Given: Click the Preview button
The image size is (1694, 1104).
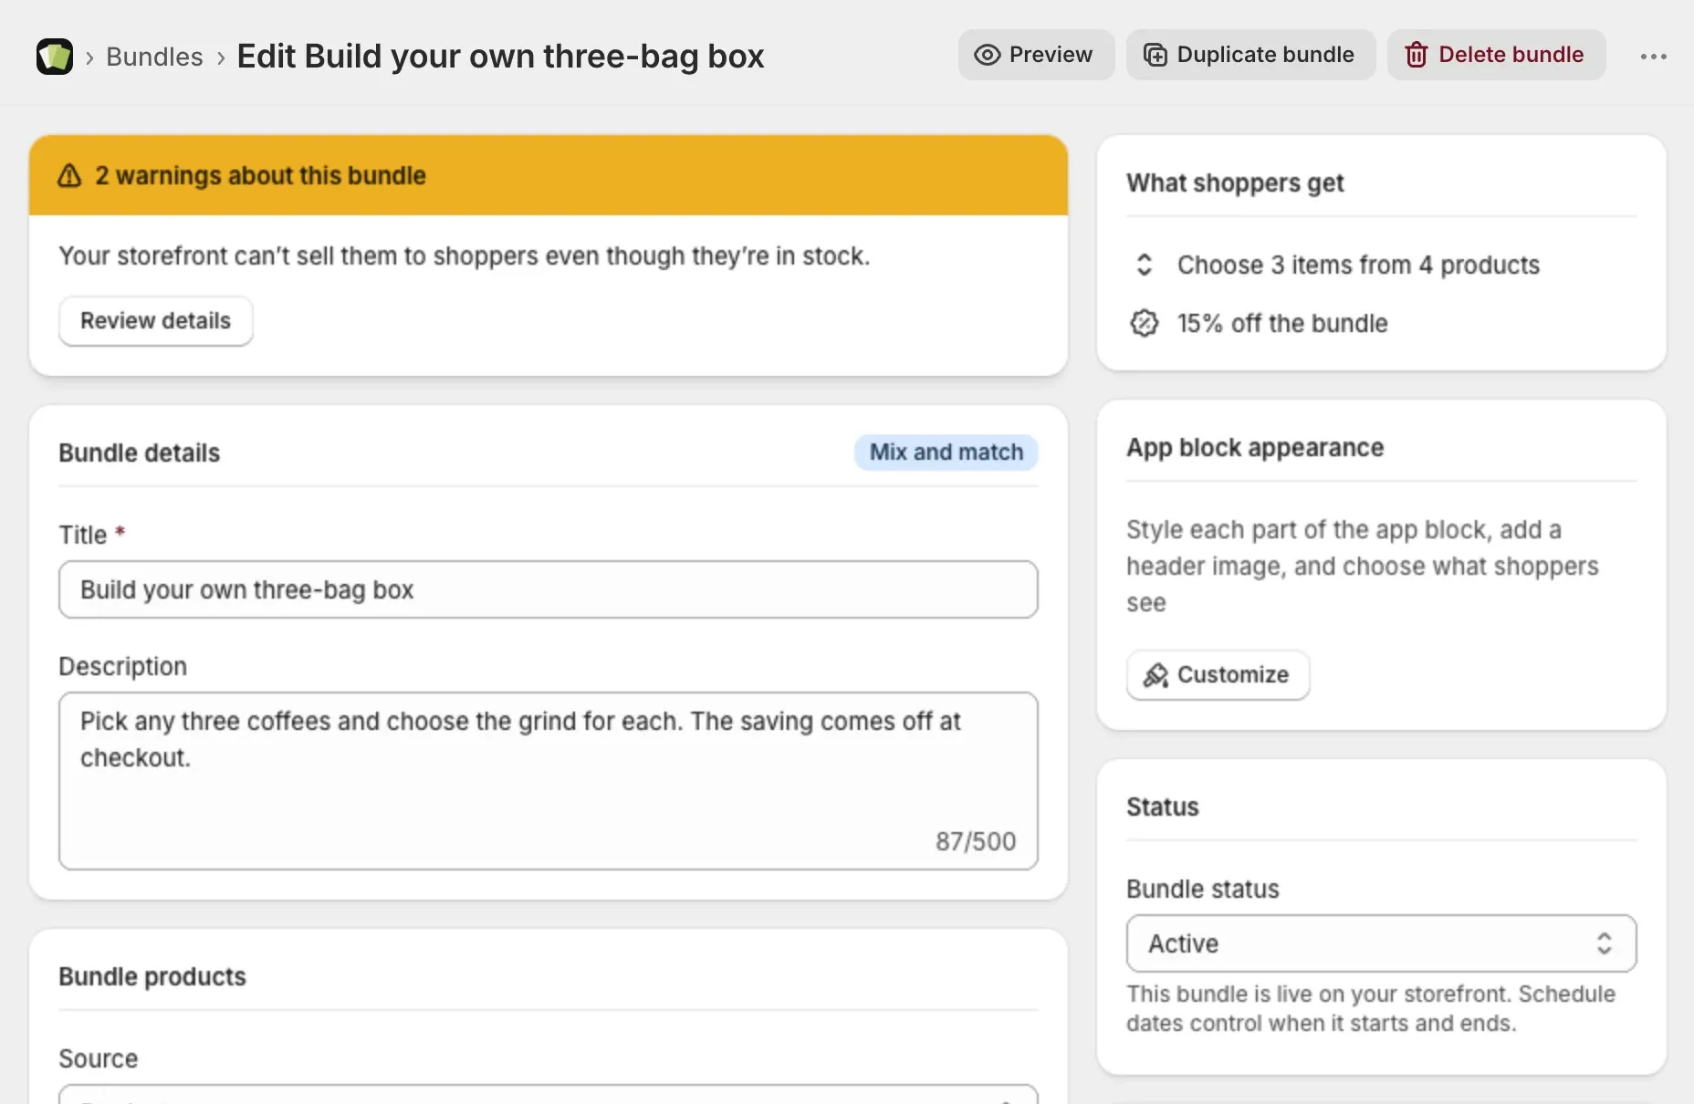Looking at the screenshot, I should coord(1036,55).
